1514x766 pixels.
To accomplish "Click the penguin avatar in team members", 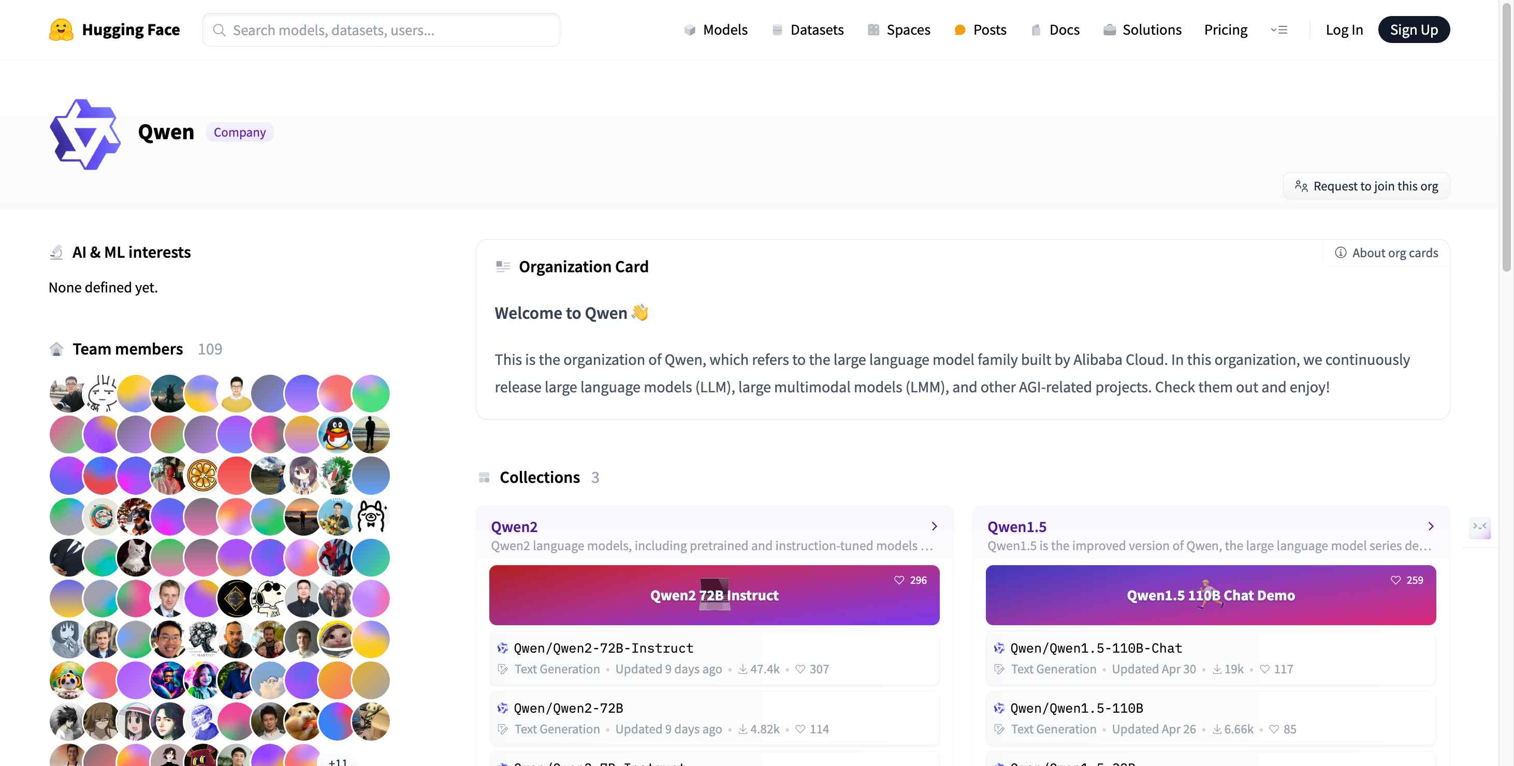I will click(338, 434).
